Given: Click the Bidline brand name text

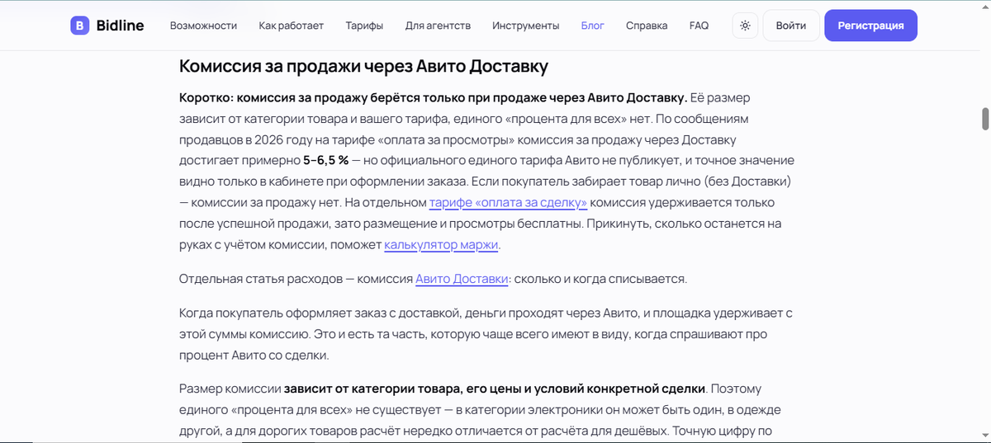Looking at the screenshot, I should click(x=120, y=26).
